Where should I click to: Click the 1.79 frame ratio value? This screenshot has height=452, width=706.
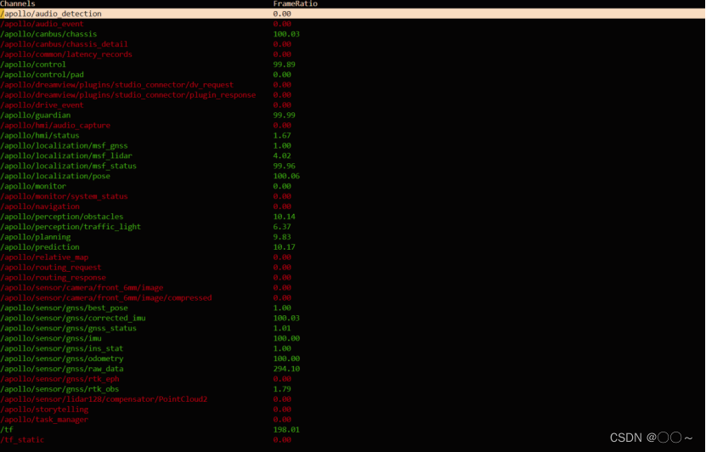282,388
